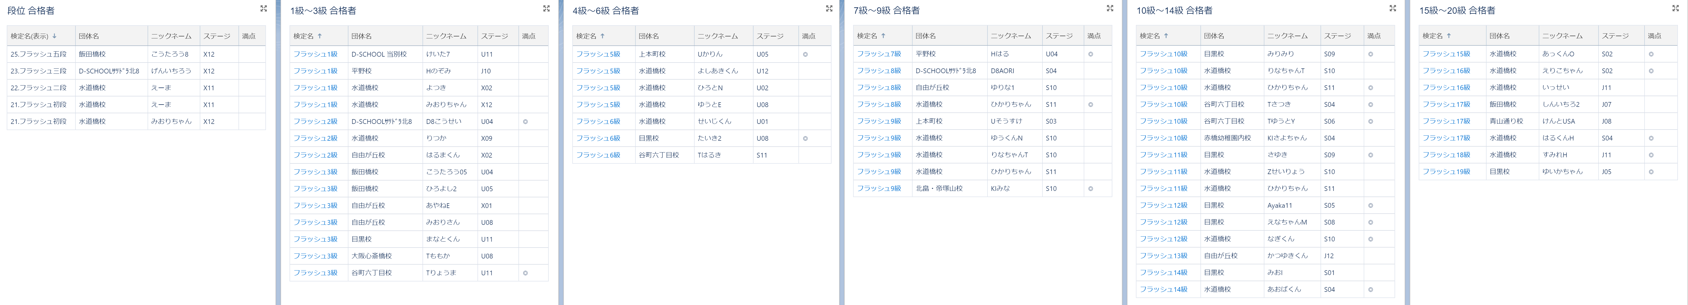Click the full-marks icon in ゆいかちゃん row
Viewport: 1688px width, 305px height.
(x=1651, y=172)
